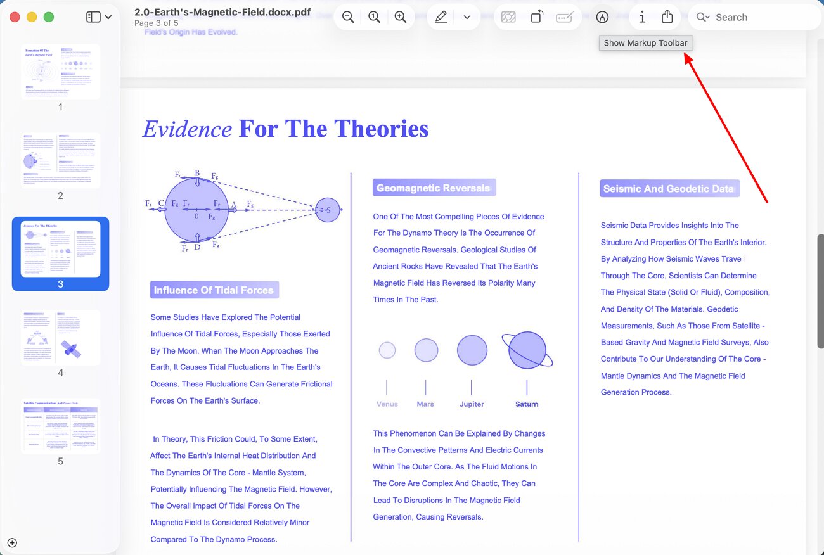The height and width of the screenshot is (555, 824).
Task: Click the Saturn planet label
Action: click(527, 404)
